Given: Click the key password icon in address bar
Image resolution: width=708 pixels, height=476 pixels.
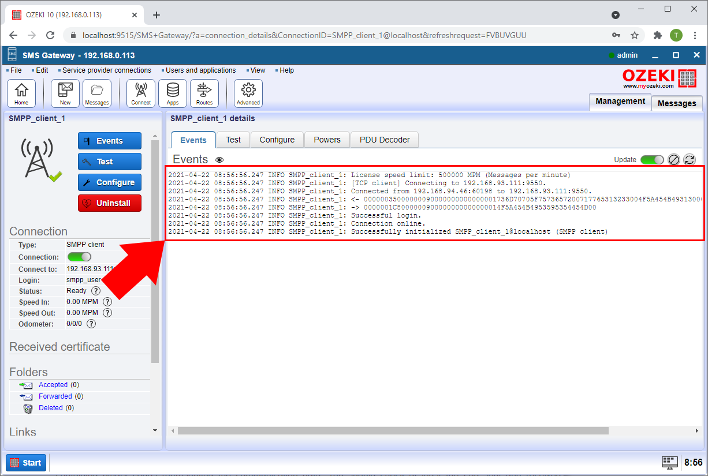Looking at the screenshot, I should click(616, 35).
